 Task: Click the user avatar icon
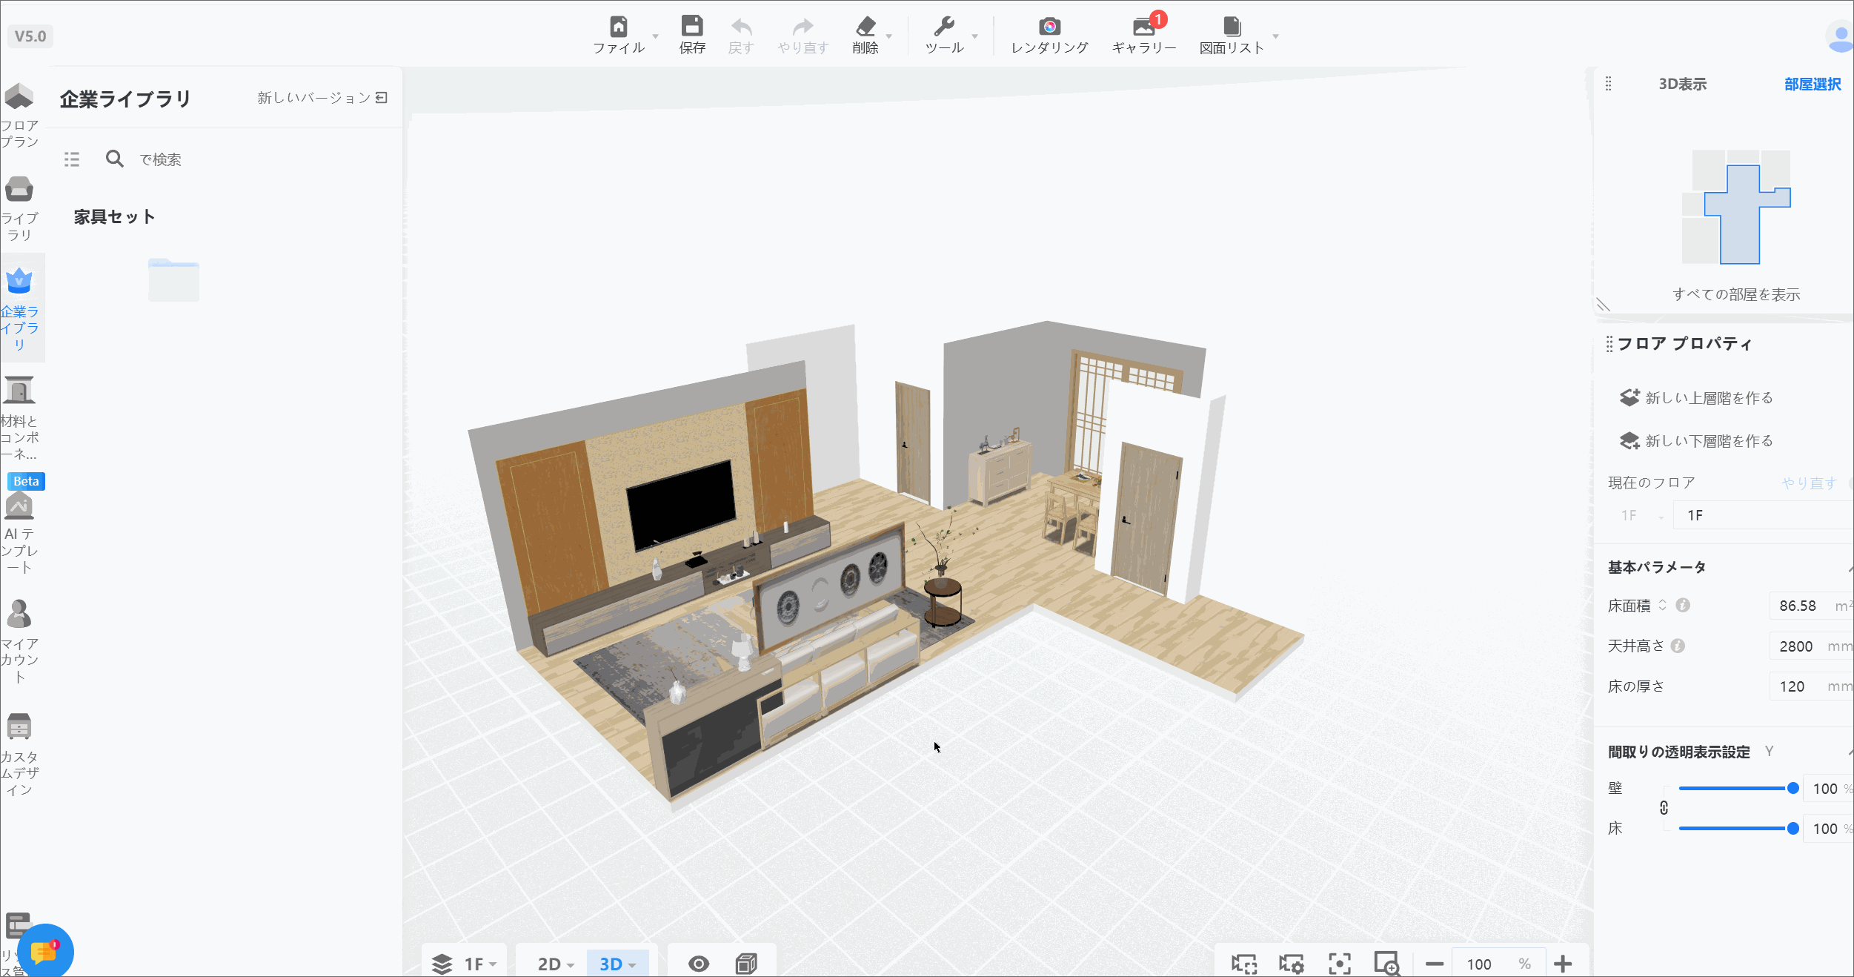[1839, 36]
